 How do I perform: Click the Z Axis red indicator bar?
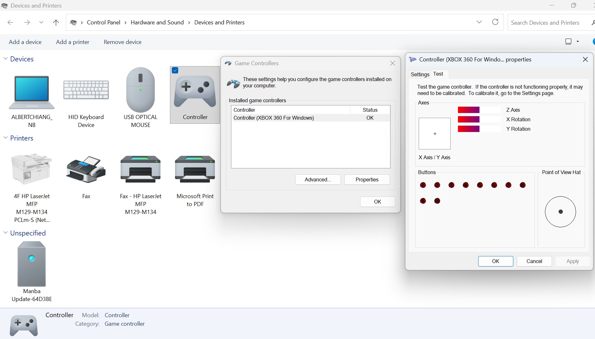click(x=469, y=110)
